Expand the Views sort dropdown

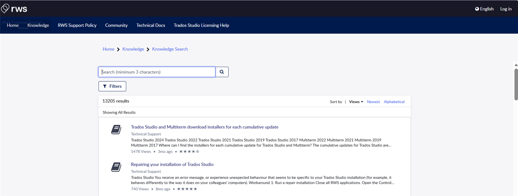356,102
